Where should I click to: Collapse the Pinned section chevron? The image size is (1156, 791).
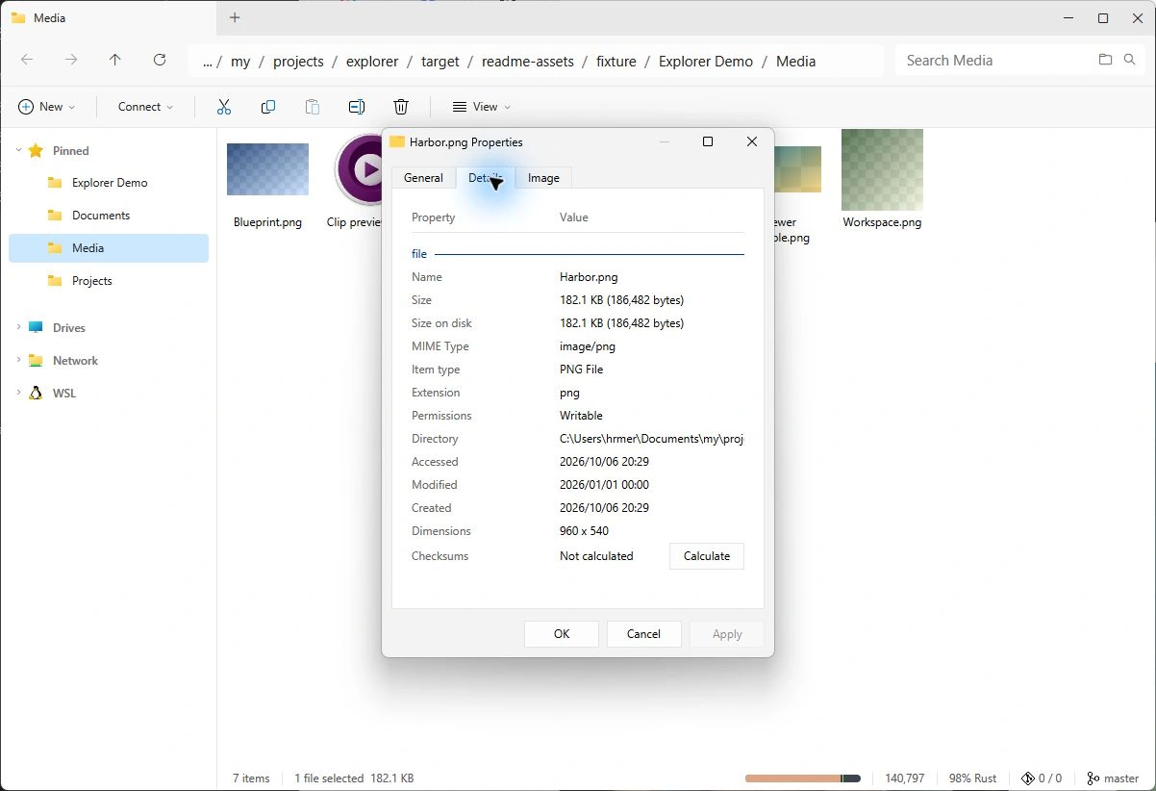click(17, 151)
